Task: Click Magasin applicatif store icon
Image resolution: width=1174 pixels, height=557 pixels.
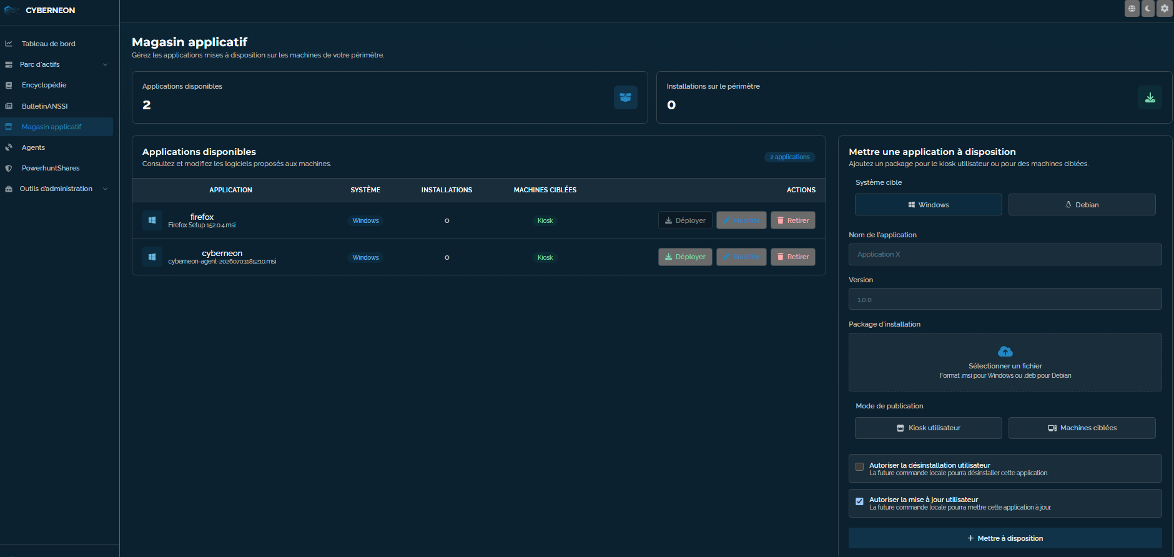Action: click(9, 127)
